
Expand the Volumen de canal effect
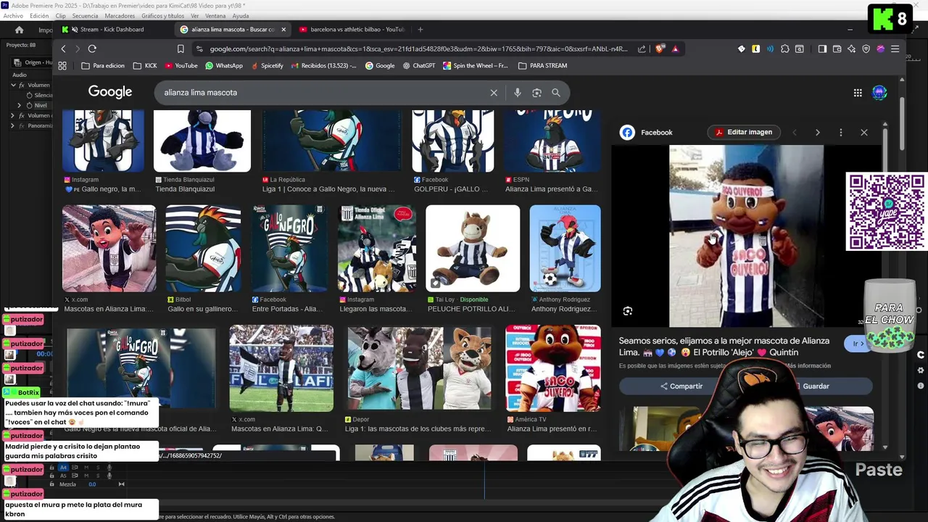[x=13, y=115]
